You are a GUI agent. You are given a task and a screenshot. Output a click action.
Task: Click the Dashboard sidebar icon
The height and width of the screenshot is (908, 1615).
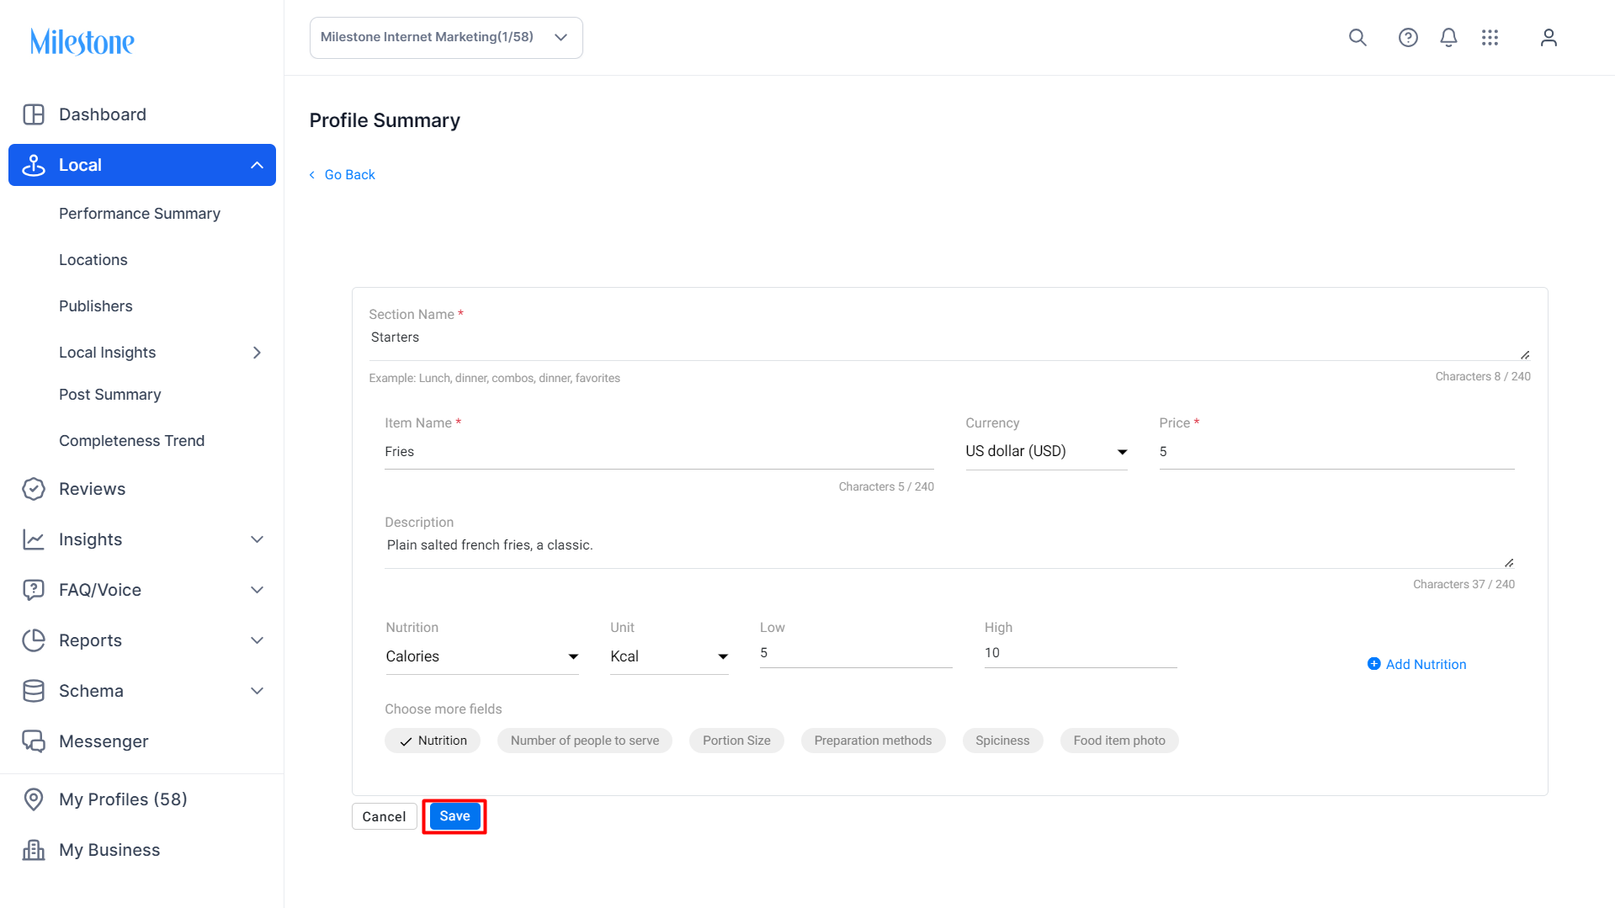pos(34,114)
